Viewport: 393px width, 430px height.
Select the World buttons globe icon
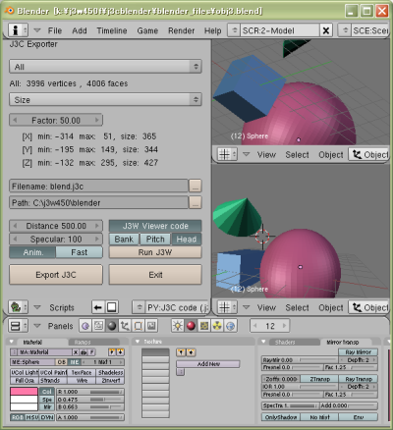coord(231,326)
